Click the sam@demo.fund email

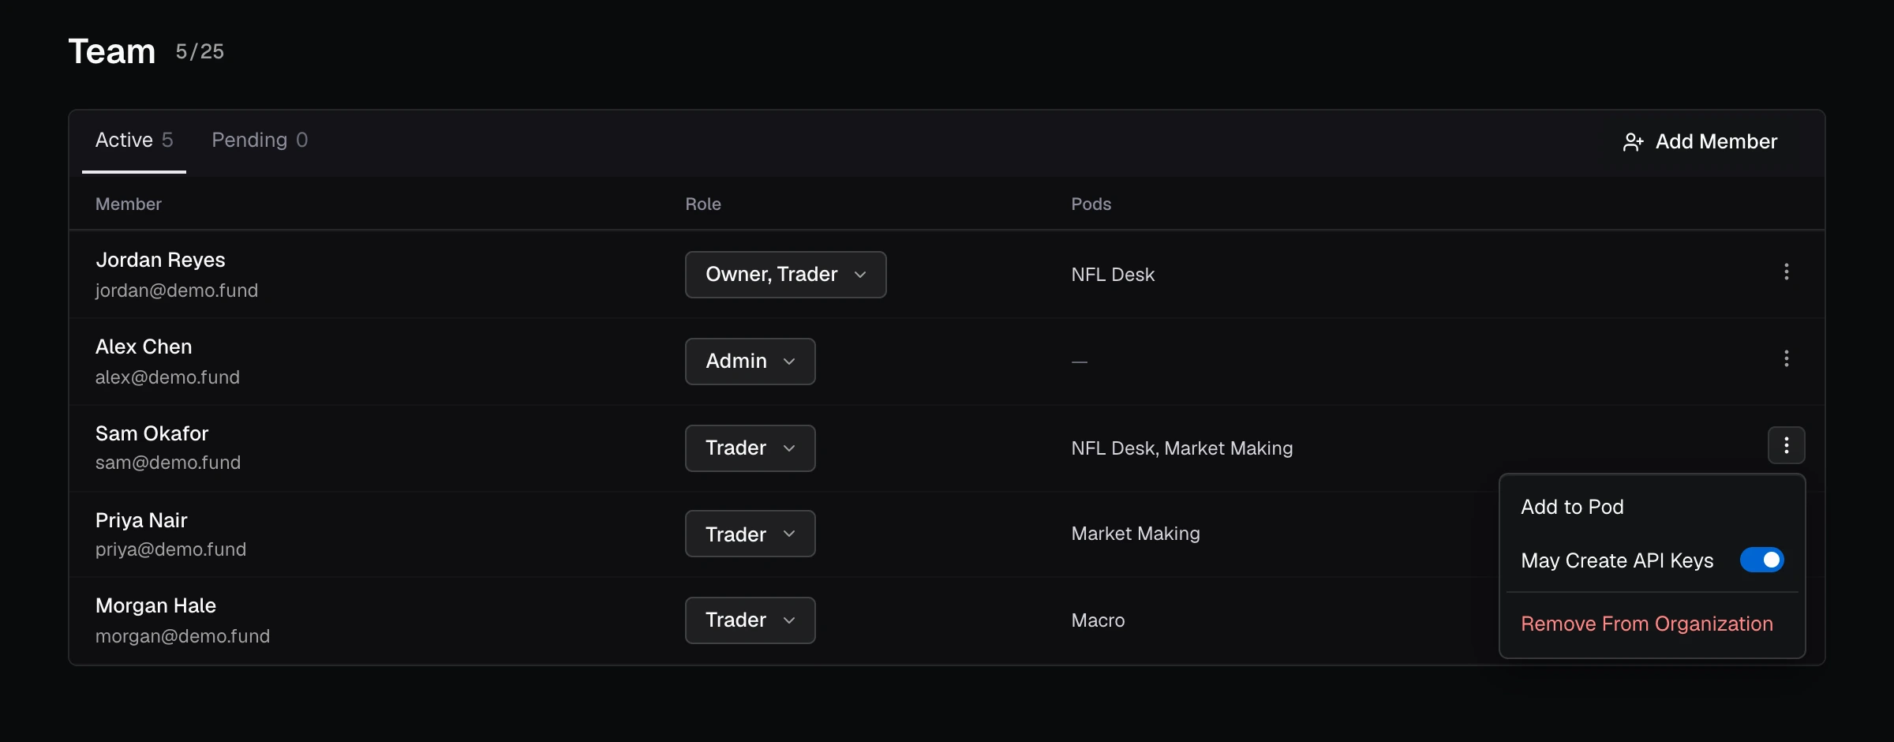coord(168,463)
